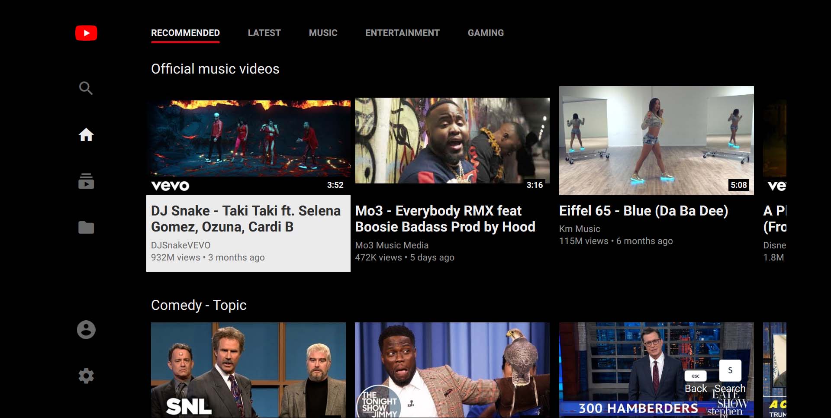Open Subscriptions from the sidebar

86,181
